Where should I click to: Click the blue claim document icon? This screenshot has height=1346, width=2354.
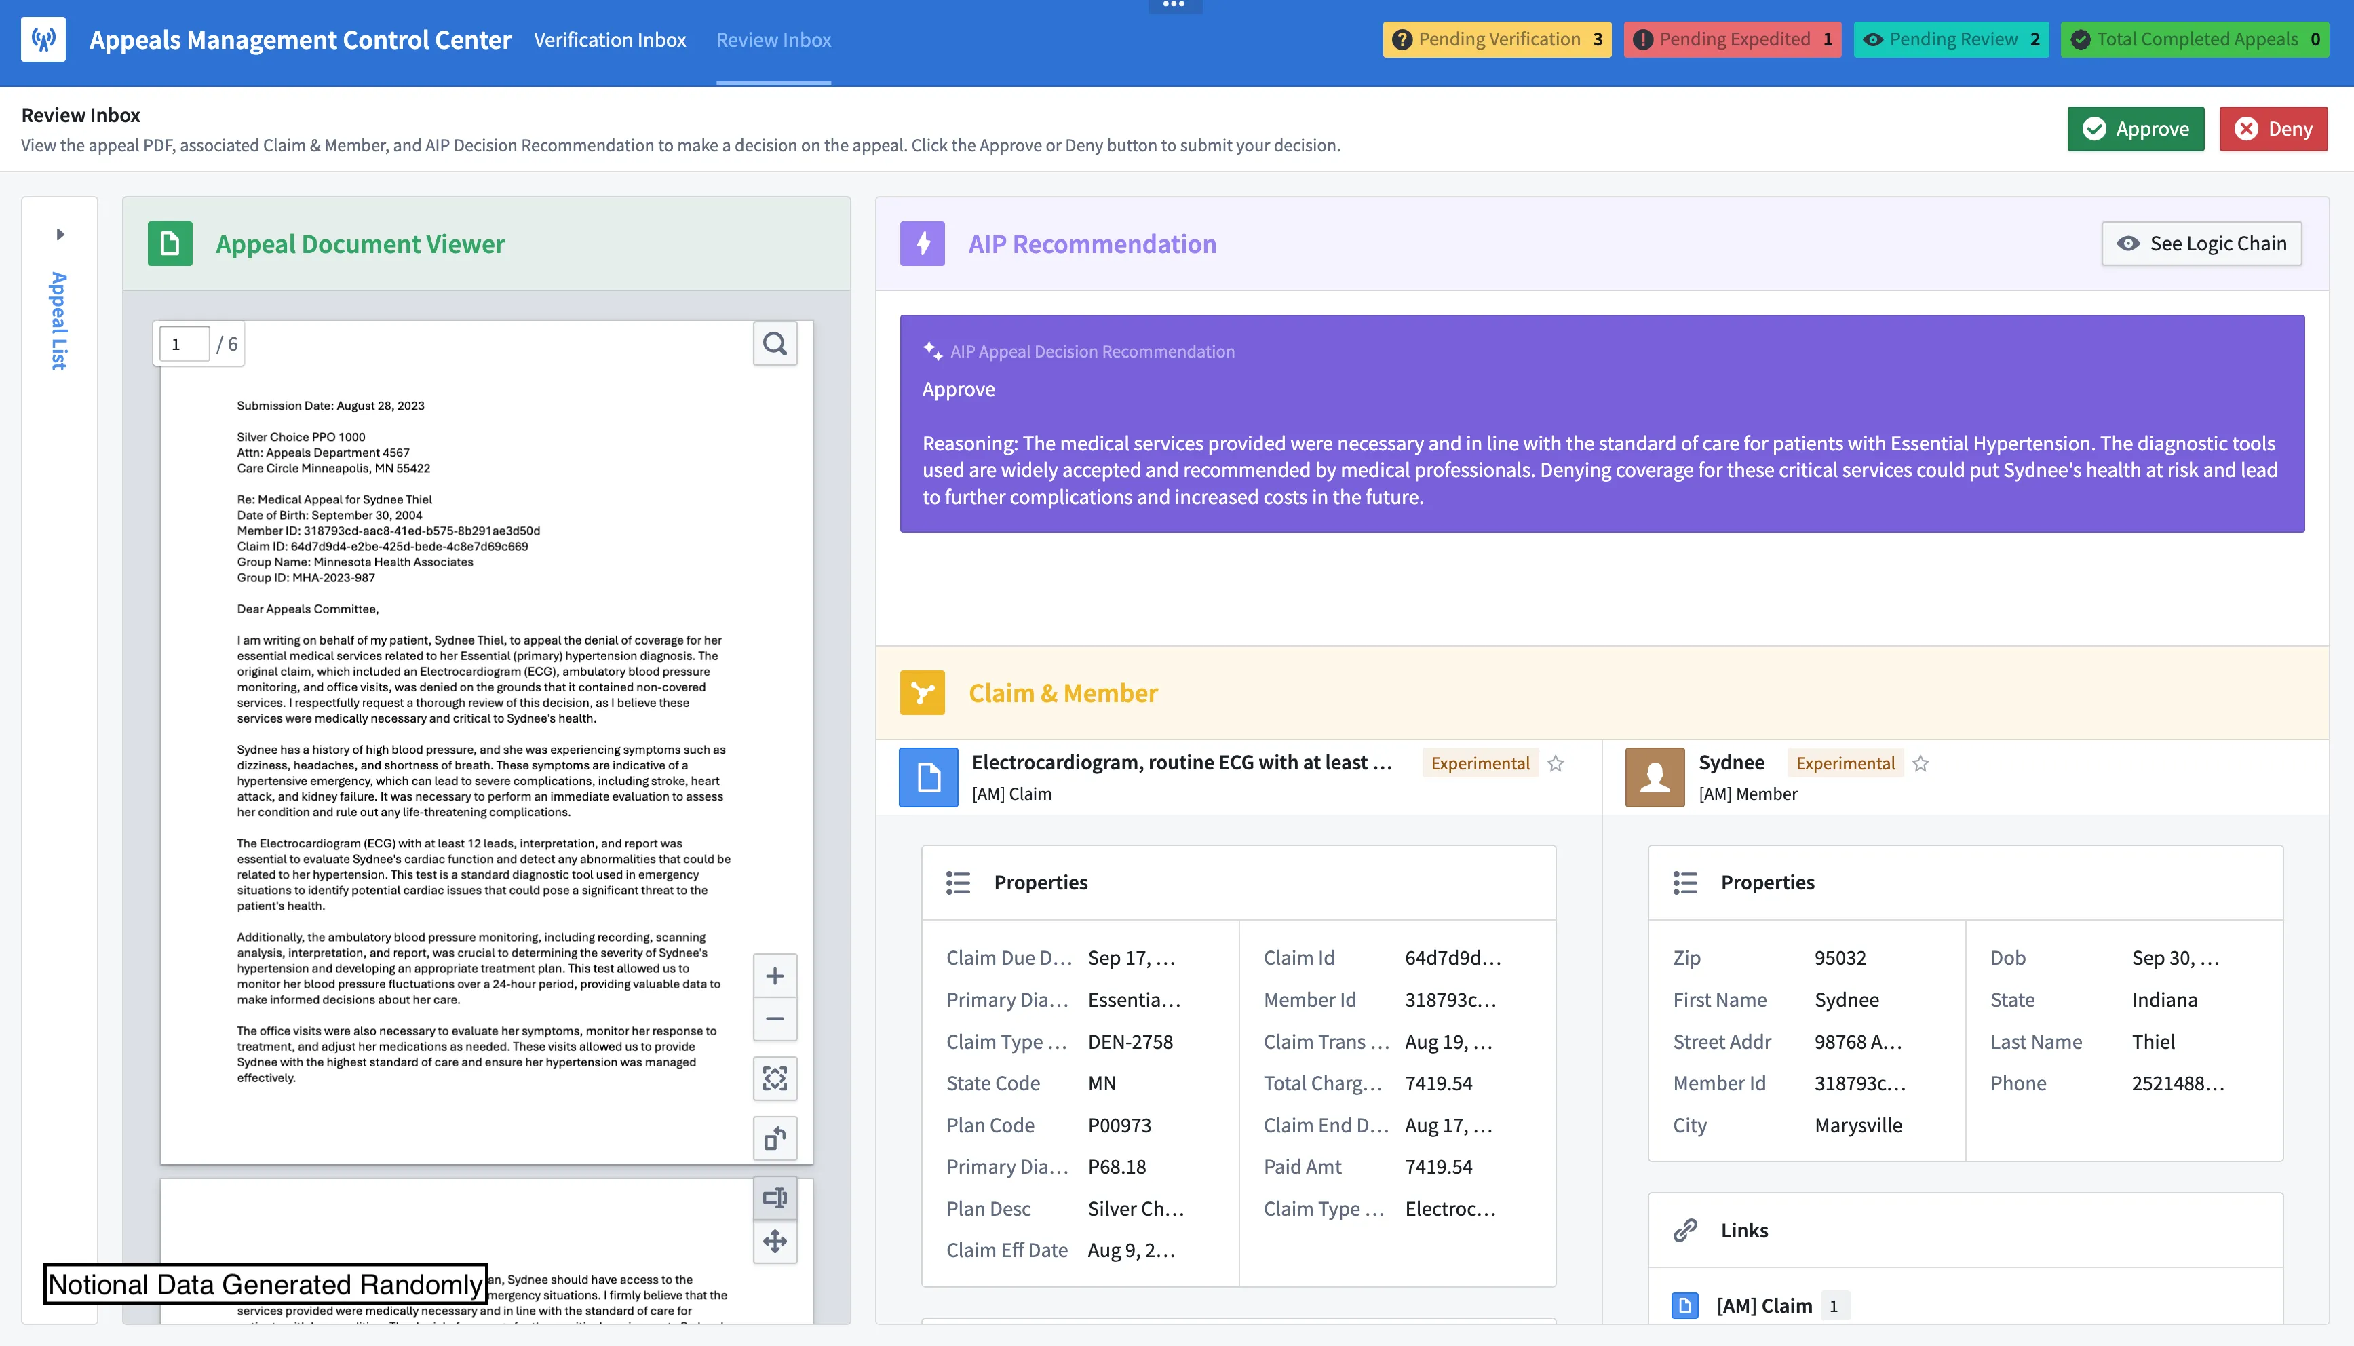(928, 777)
